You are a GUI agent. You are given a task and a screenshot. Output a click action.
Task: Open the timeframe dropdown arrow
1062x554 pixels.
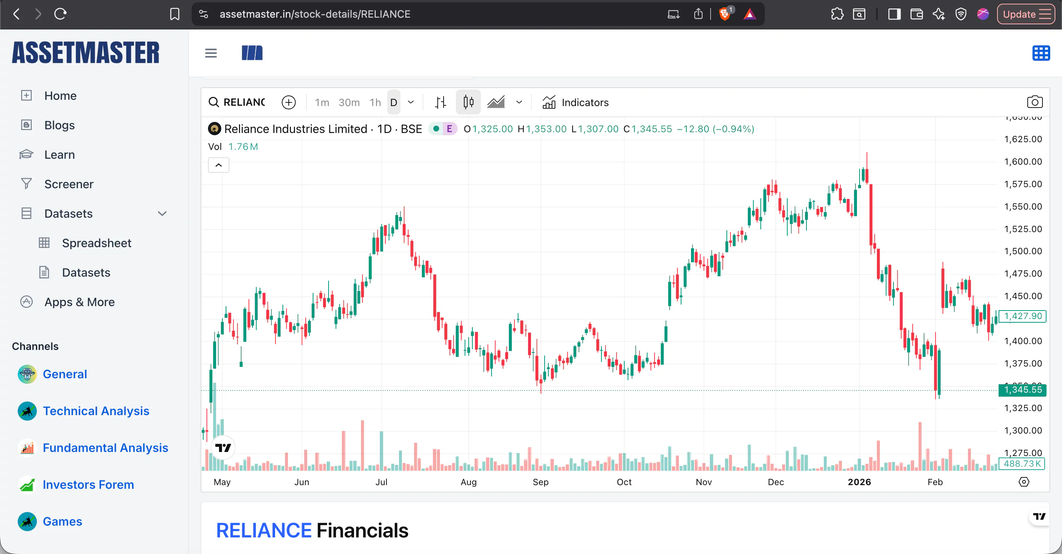[411, 102]
